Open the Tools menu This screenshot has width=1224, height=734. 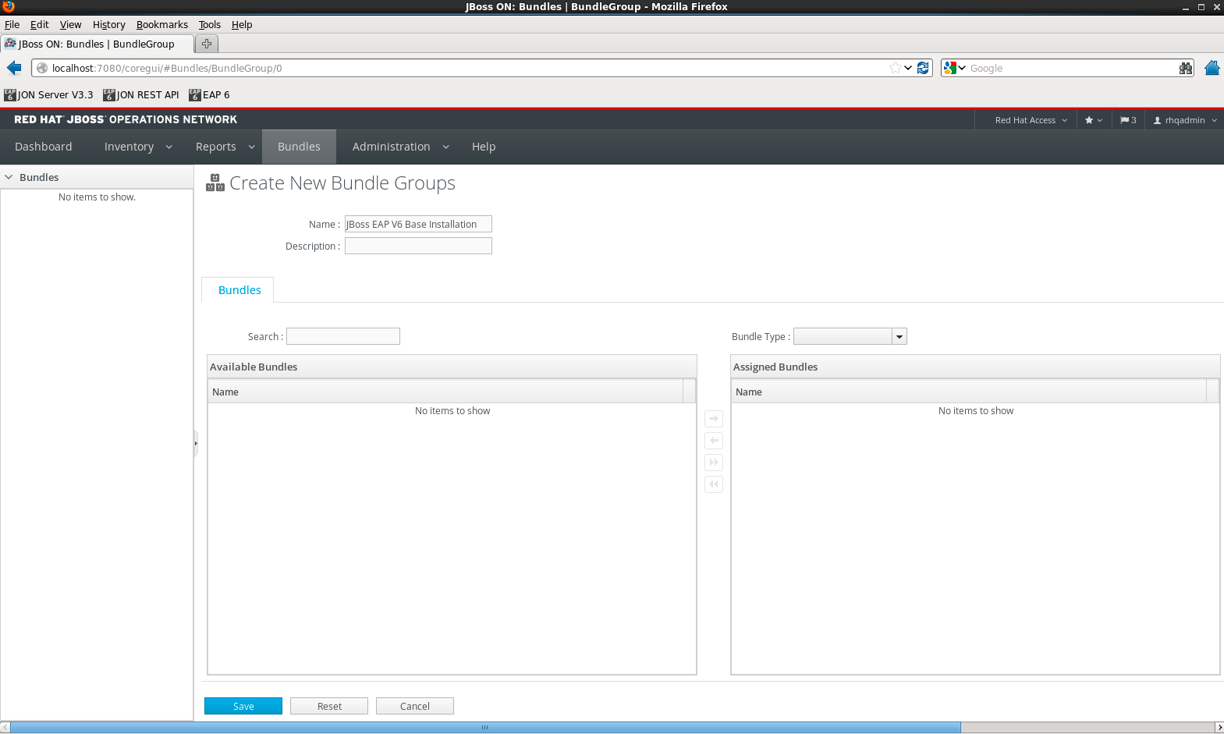point(209,25)
